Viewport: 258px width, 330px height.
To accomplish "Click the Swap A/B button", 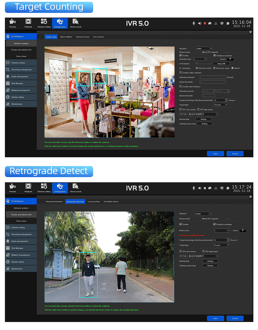I will pos(221,63).
